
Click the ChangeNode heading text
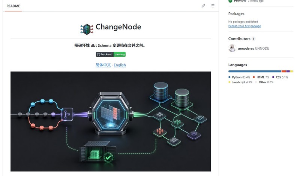click(x=118, y=27)
